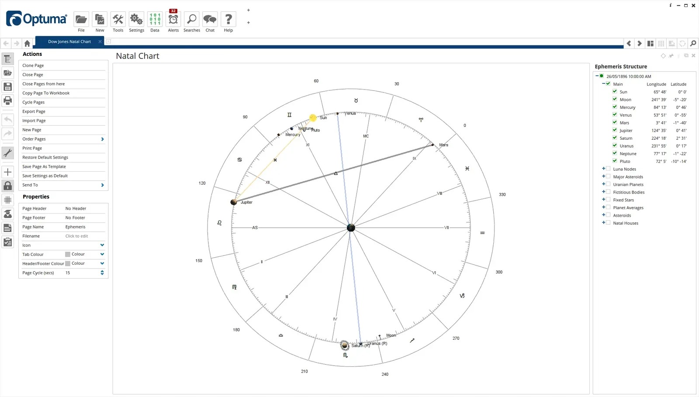This screenshot has height=397, width=699.
Task: Expand the Luna Nodes tree node
Action: (x=604, y=169)
